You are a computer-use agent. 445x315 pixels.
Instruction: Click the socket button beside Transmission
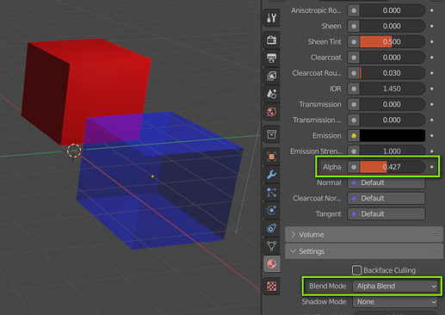354,104
